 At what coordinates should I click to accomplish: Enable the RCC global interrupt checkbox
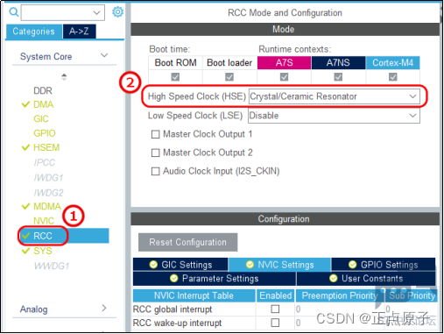pos(275,309)
